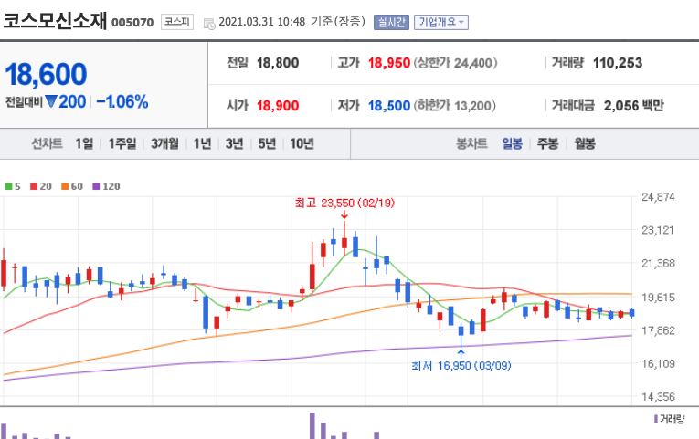Select the 월봉 monthly candle chart

(x=585, y=143)
